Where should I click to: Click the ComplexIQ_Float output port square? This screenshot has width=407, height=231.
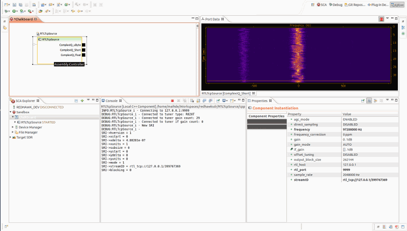pos(83,55)
